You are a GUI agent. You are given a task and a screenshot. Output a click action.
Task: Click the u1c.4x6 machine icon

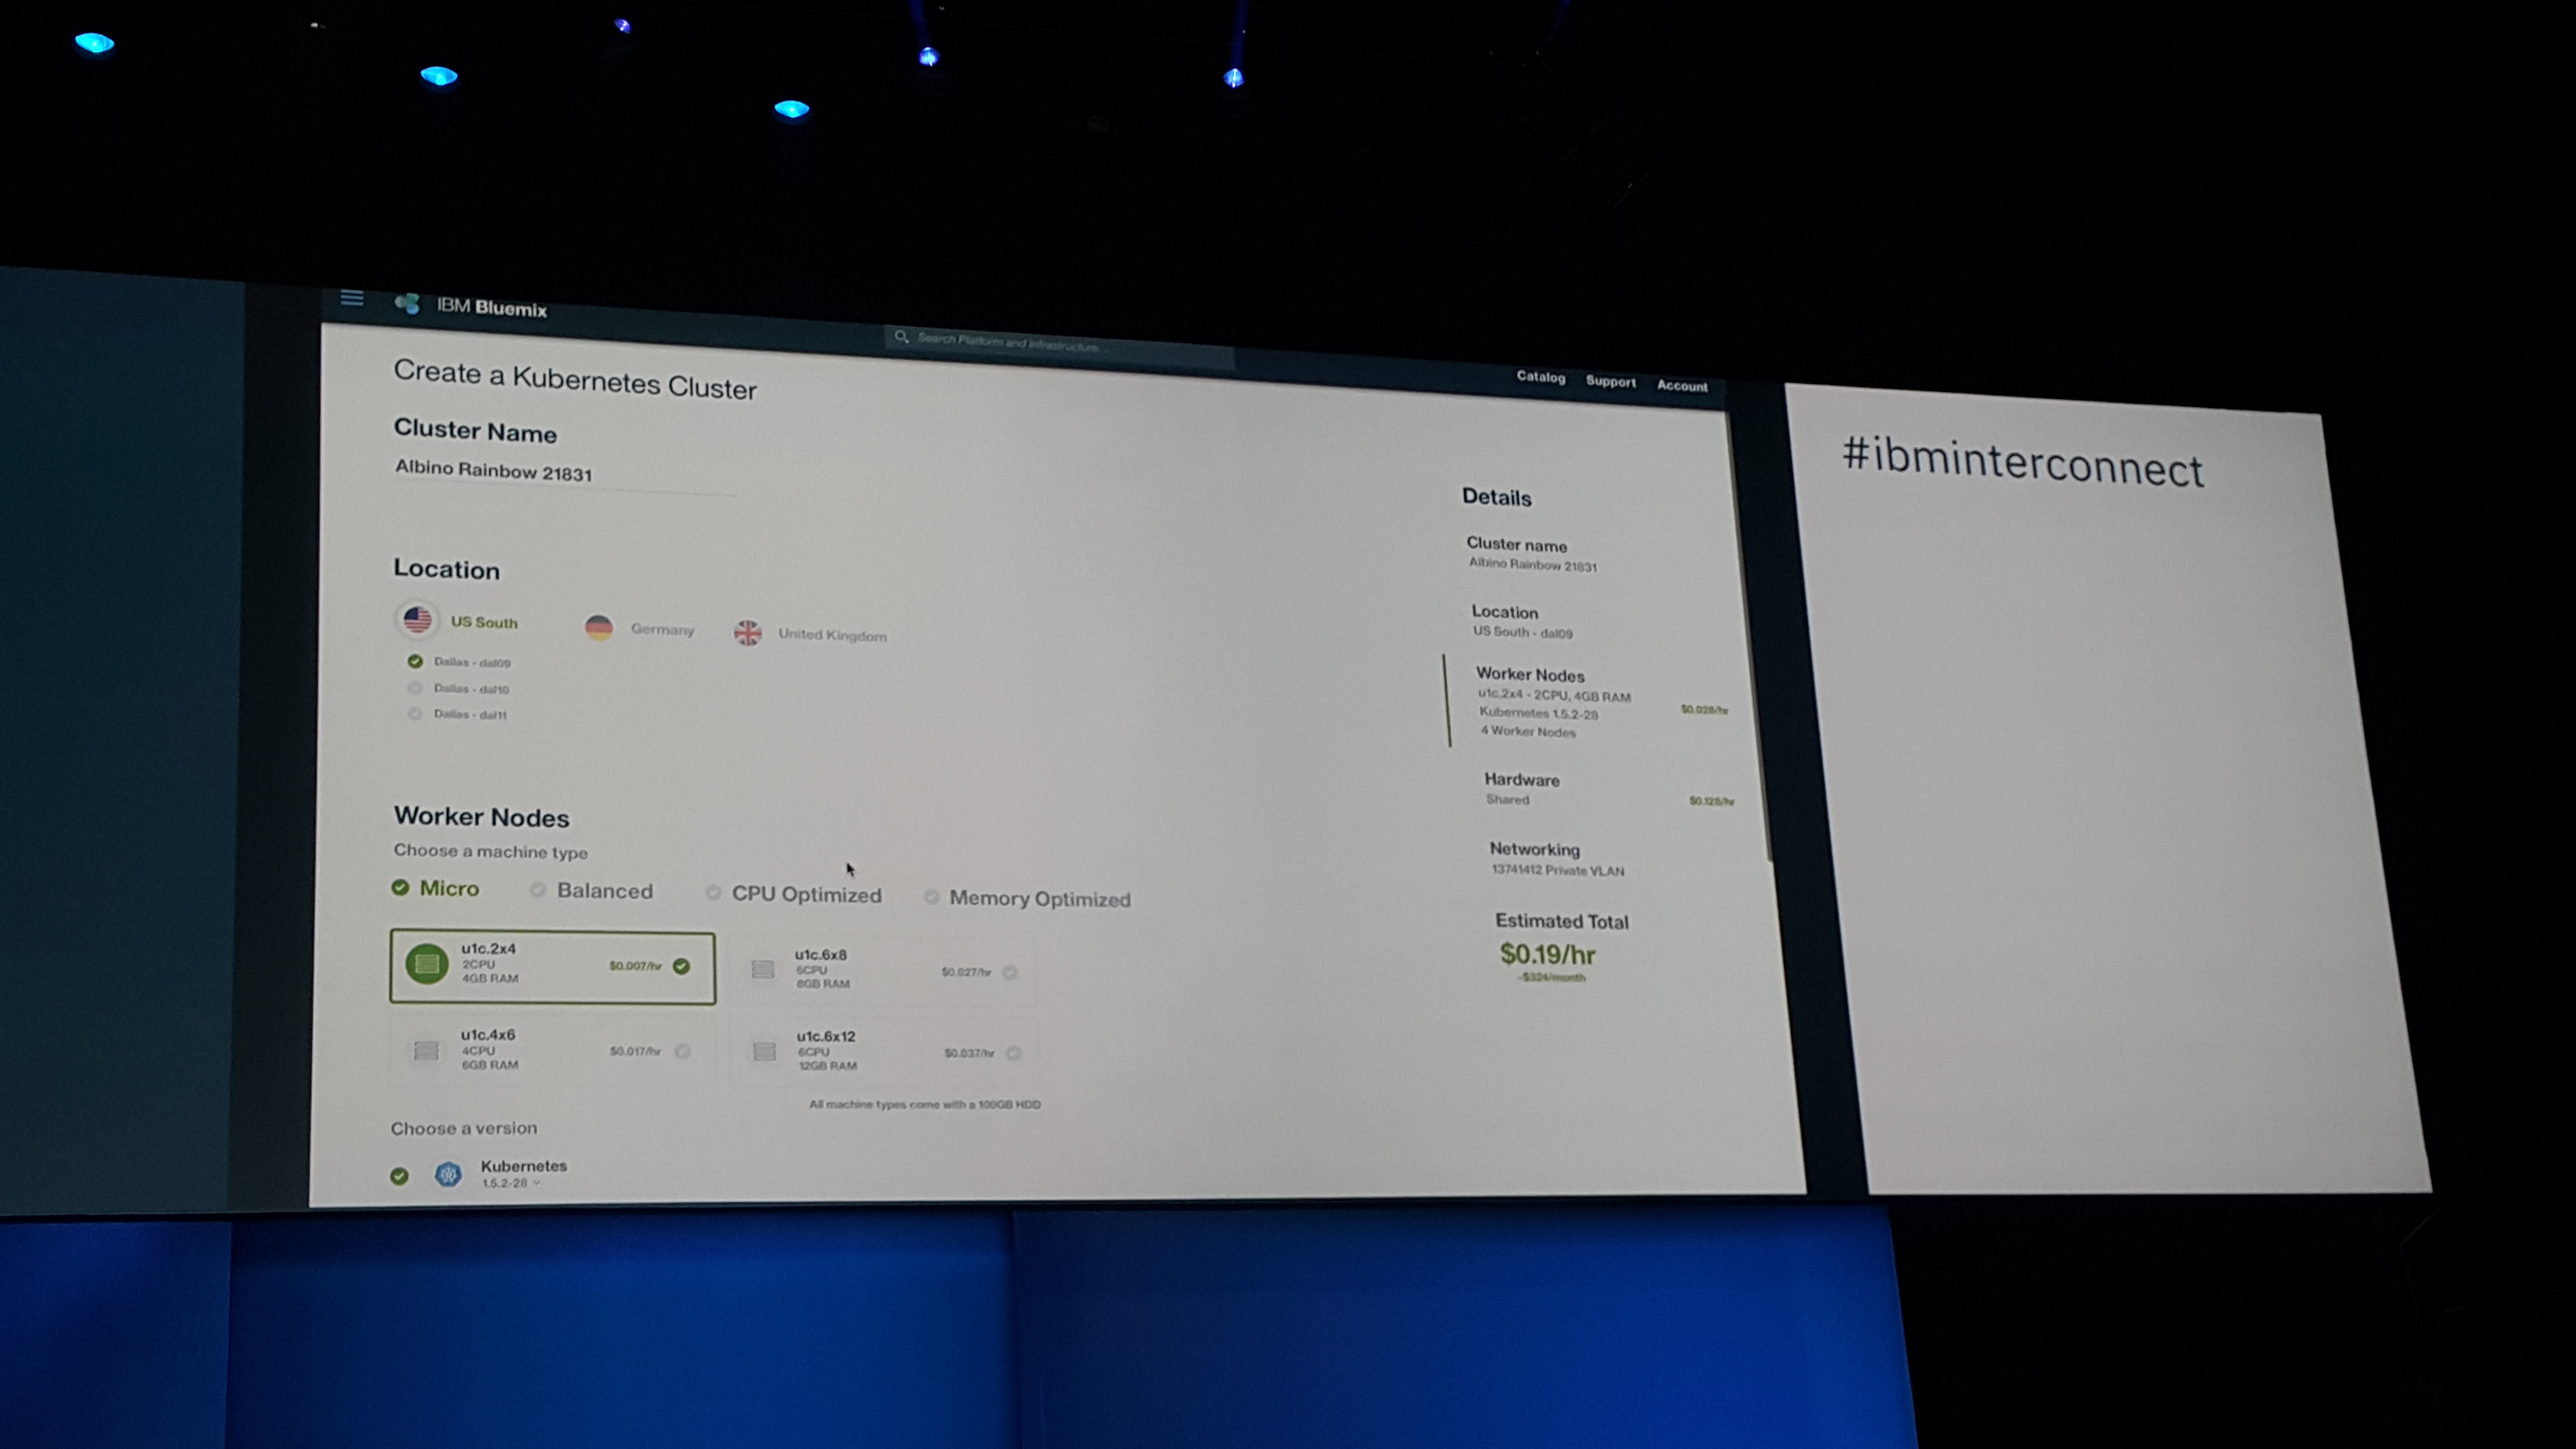[426, 1050]
